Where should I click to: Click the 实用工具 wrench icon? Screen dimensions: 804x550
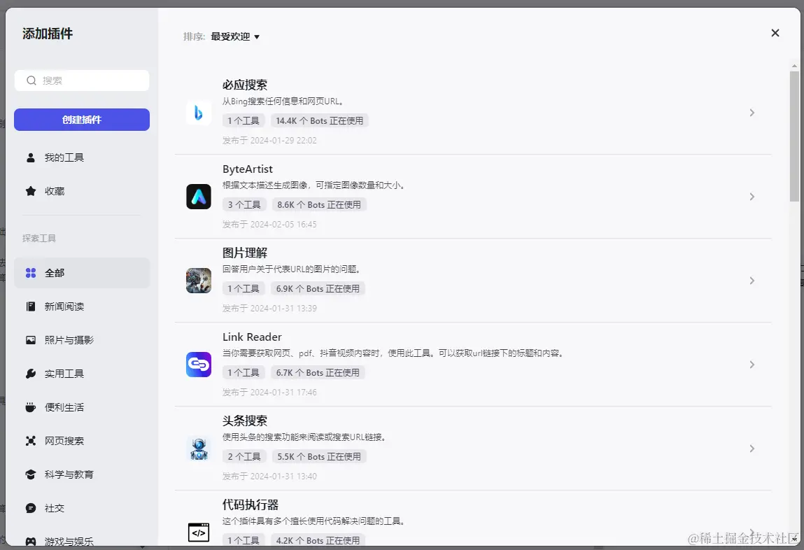(31, 374)
